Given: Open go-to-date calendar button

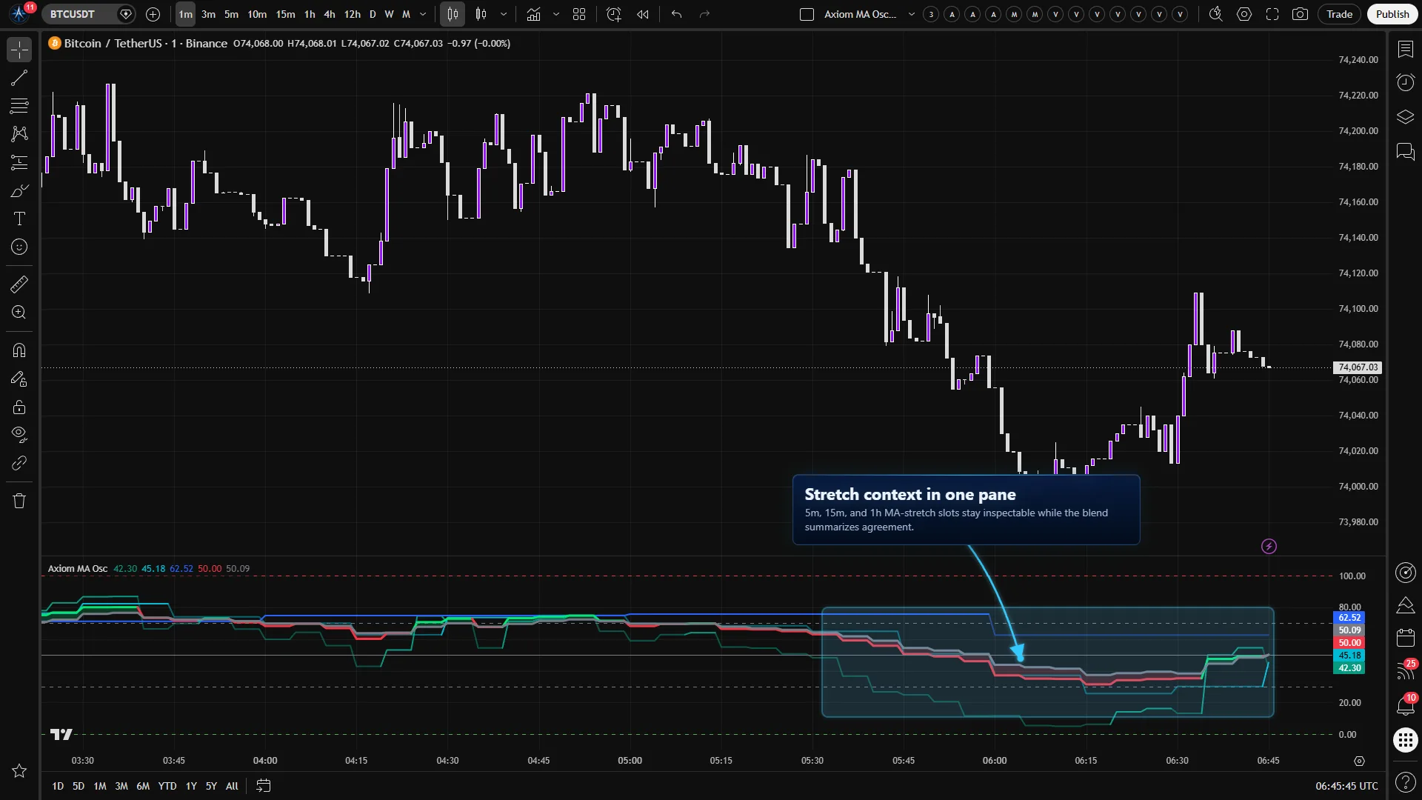Looking at the screenshot, I should [263, 786].
